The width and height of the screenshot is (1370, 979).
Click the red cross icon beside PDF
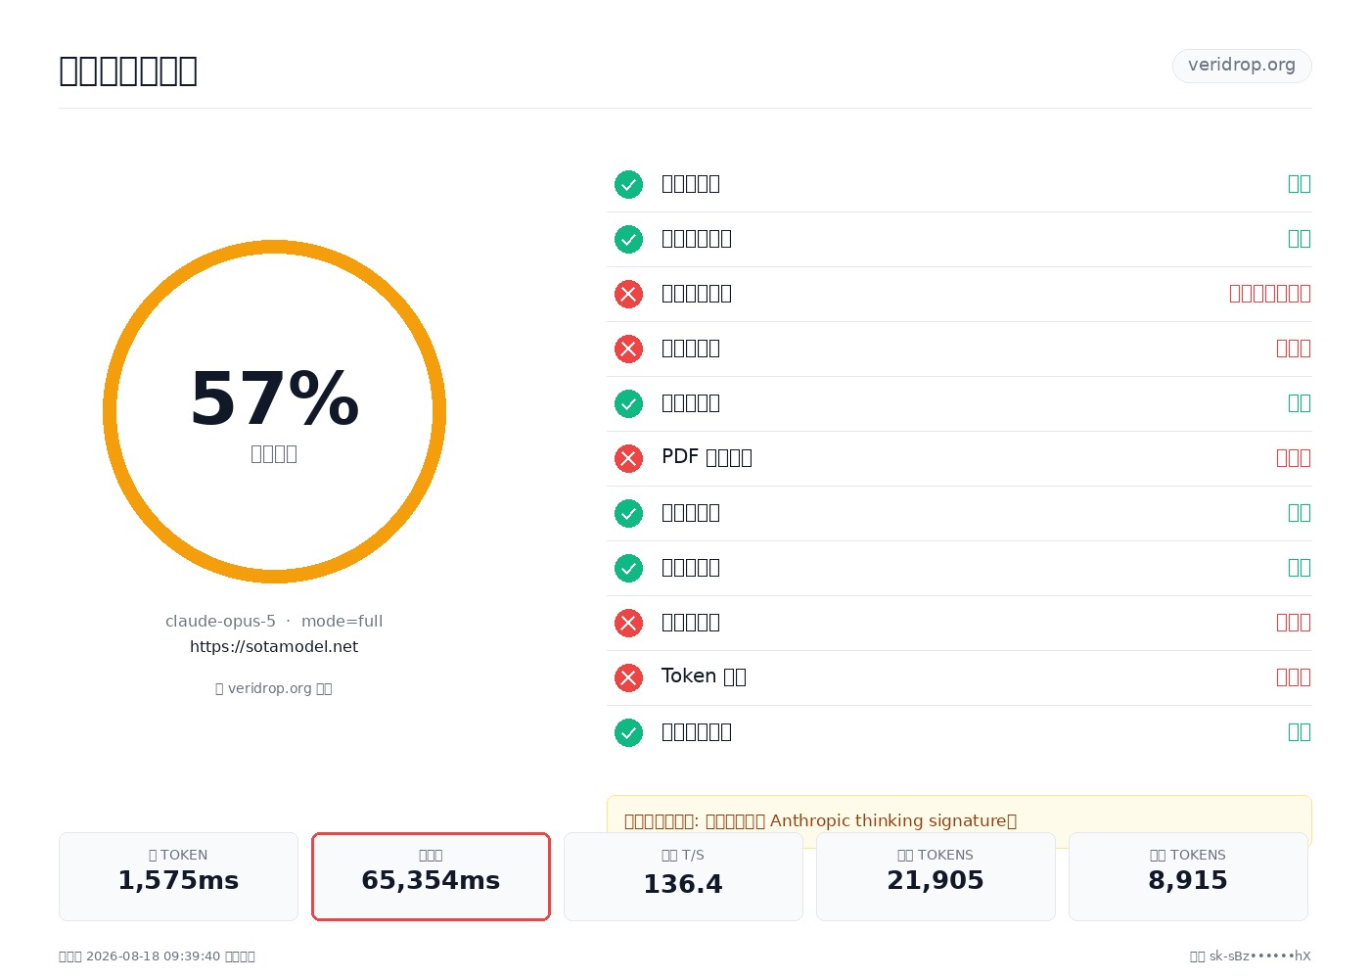(x=628, y=458)
